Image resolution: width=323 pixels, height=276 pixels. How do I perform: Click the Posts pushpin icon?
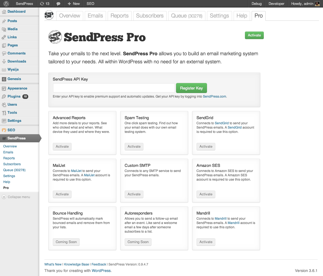[4, 21]
